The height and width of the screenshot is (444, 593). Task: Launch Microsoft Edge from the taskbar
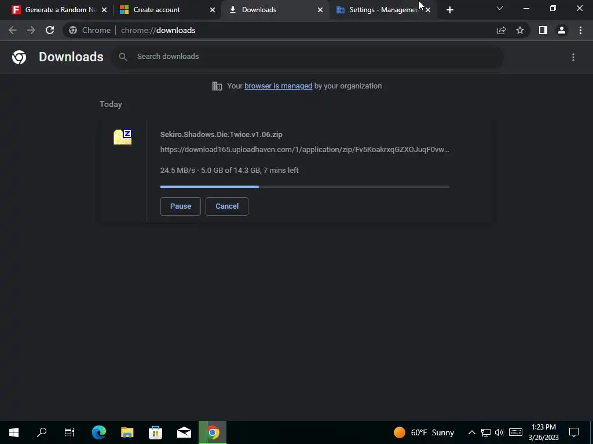tap(98, 432)
